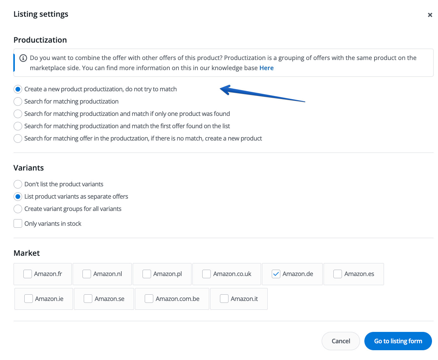438x360 pixels.
Task: Click the info icon in Productization notice
Action: pyautogui.click(x=23, y=58)
